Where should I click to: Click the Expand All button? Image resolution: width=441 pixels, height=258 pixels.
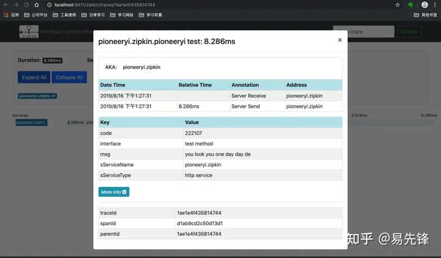tap(34, 77)
